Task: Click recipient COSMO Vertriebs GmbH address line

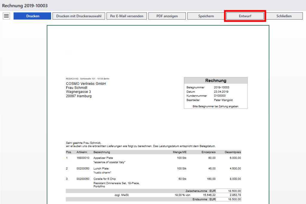Action: (86, 84)
